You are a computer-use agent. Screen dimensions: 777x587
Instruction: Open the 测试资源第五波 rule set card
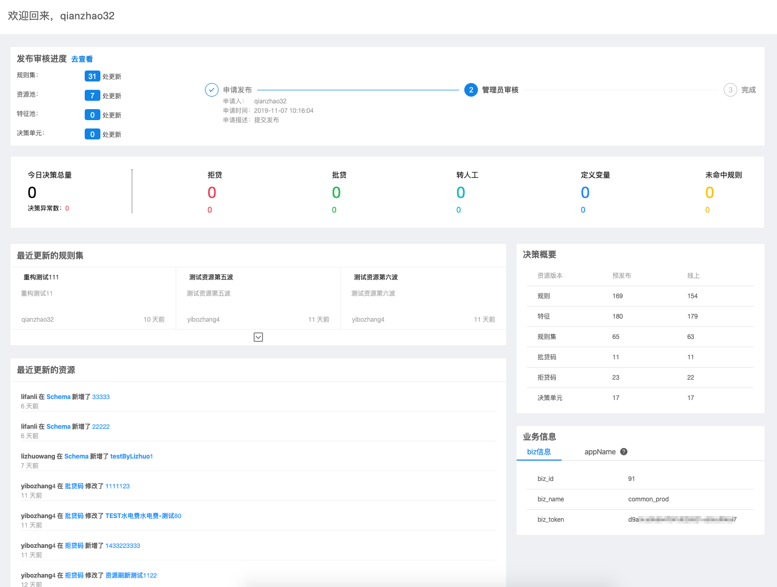tap(258, 298)
